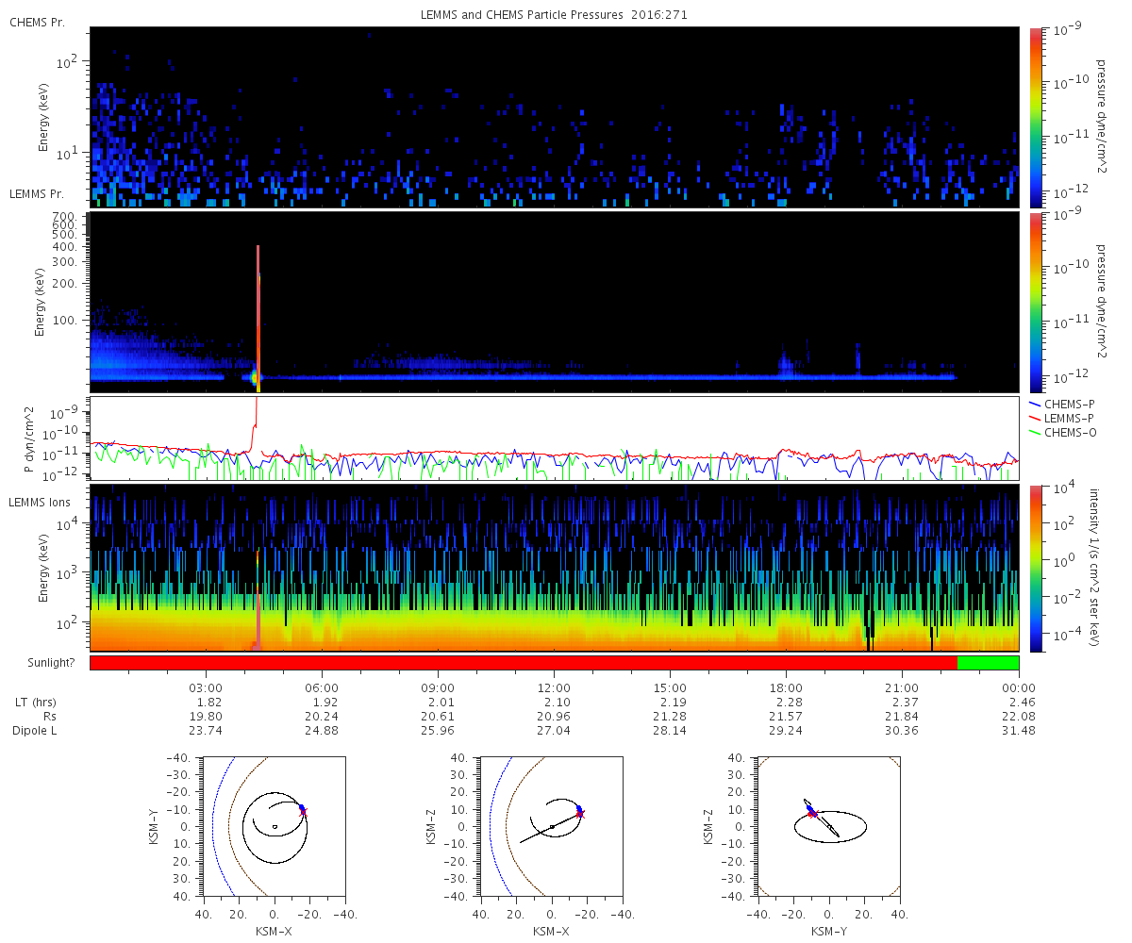Click the LEMMS Ions panel label

(38, 504)
